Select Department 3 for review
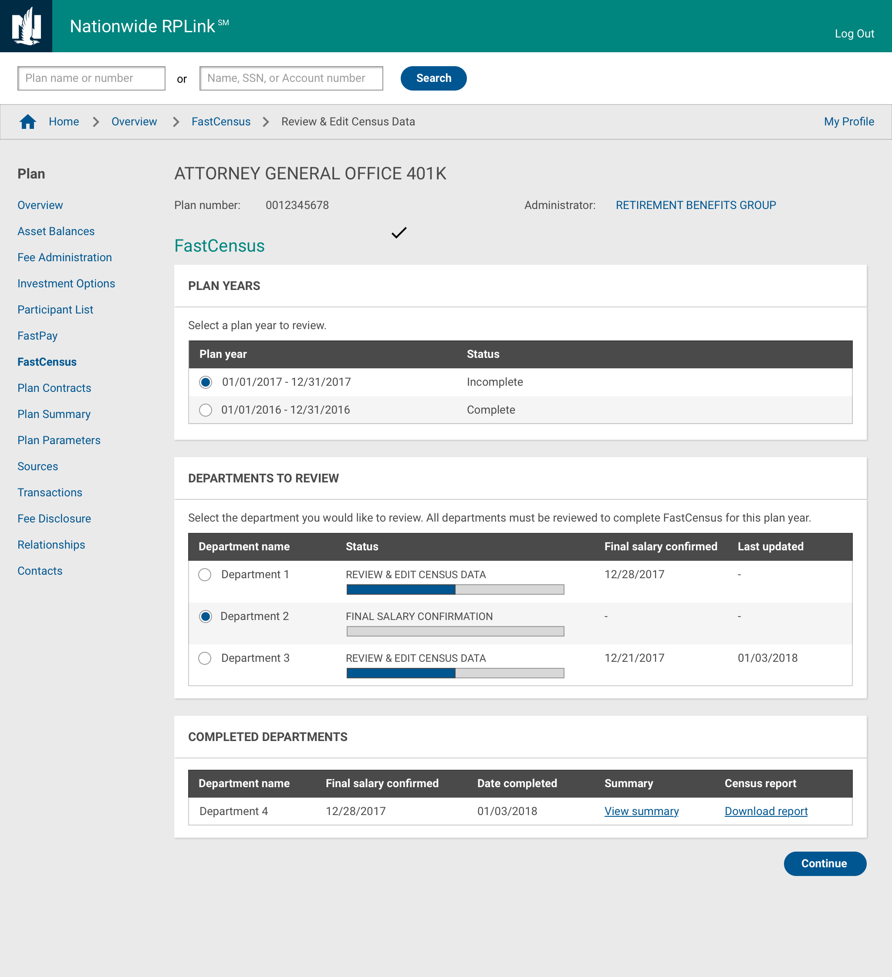 click(x=205, y=658)
